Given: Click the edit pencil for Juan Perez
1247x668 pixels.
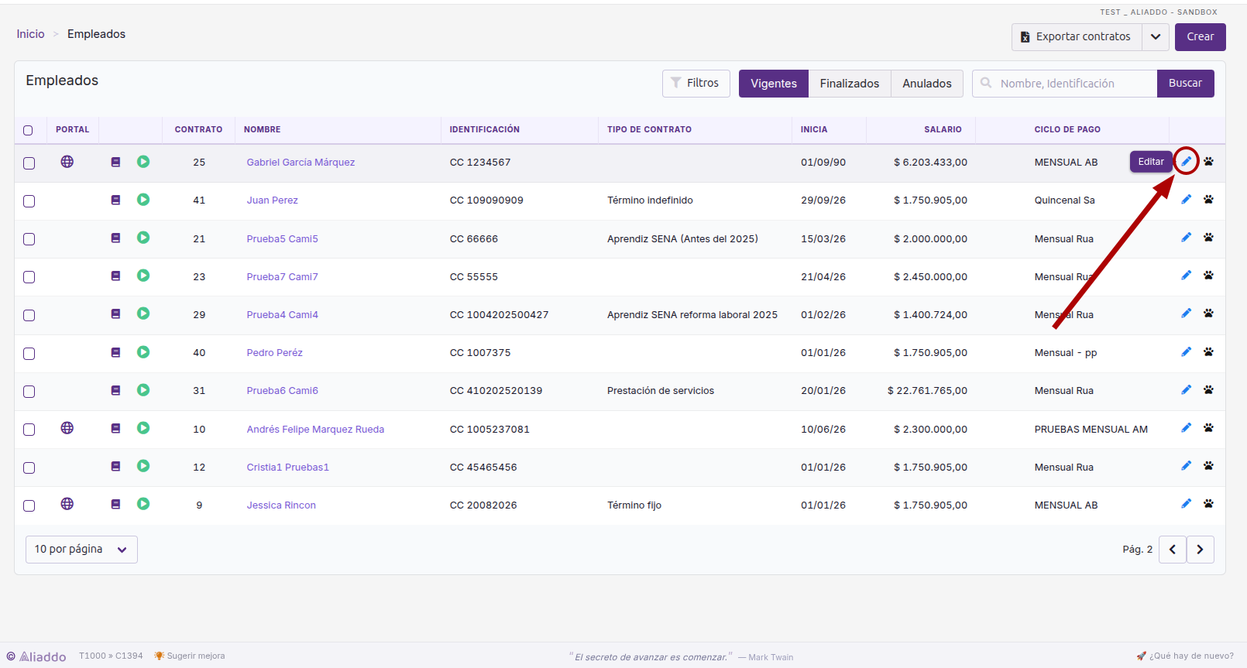Looking at the screenshot, I should point(1186,200).
